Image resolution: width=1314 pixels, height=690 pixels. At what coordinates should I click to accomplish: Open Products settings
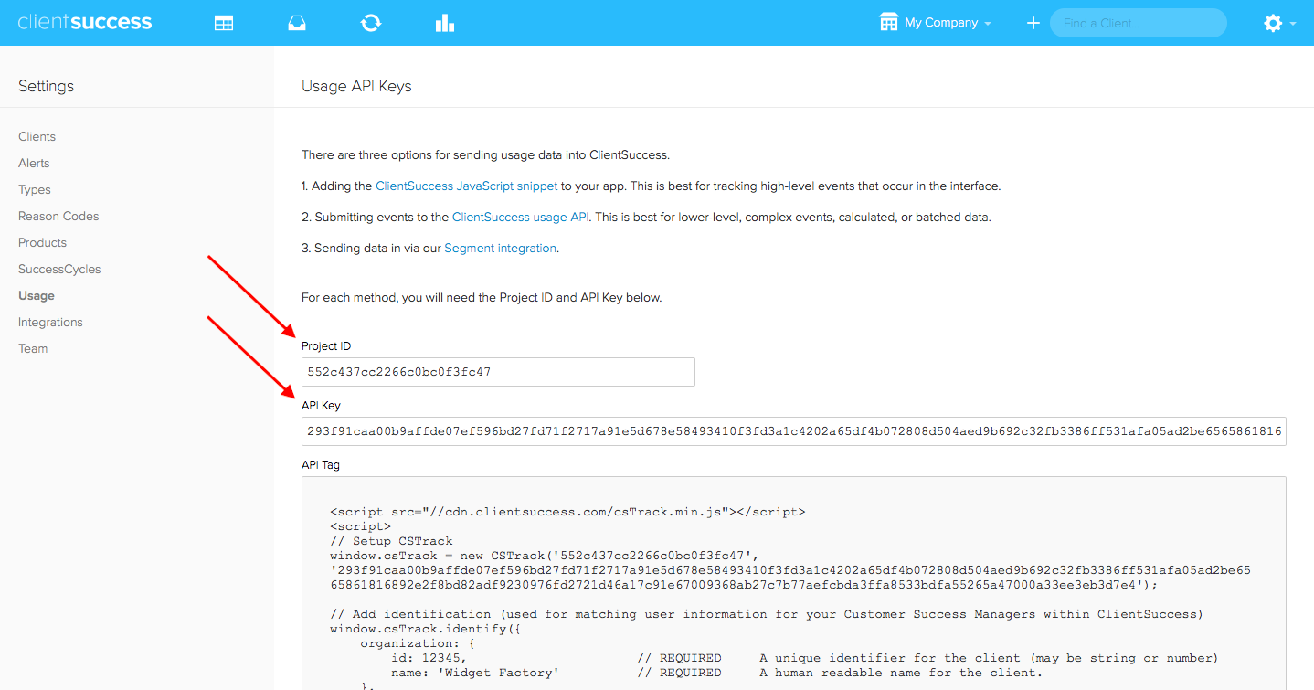tap(42, 242)
